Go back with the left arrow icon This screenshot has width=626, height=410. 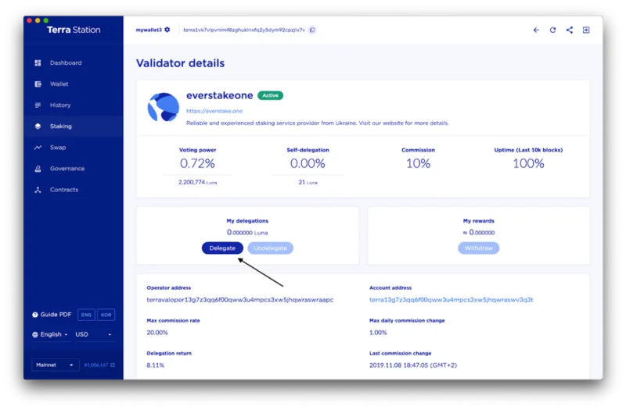(536, 30)
